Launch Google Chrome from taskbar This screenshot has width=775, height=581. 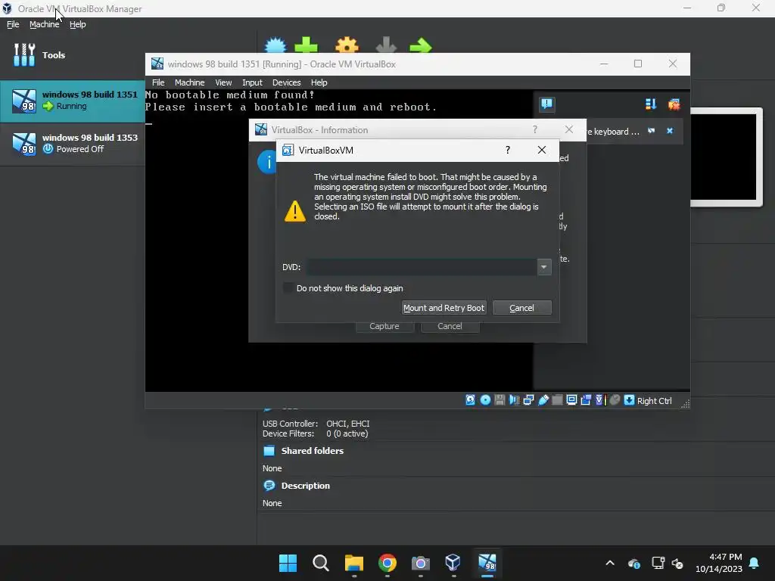[x=387, y=563]
